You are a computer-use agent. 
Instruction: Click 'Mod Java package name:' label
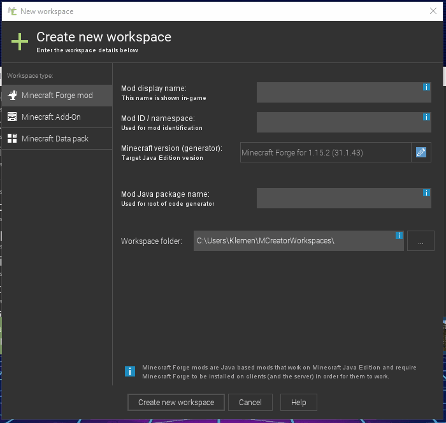pyautogui.click(x=165, y=194)
